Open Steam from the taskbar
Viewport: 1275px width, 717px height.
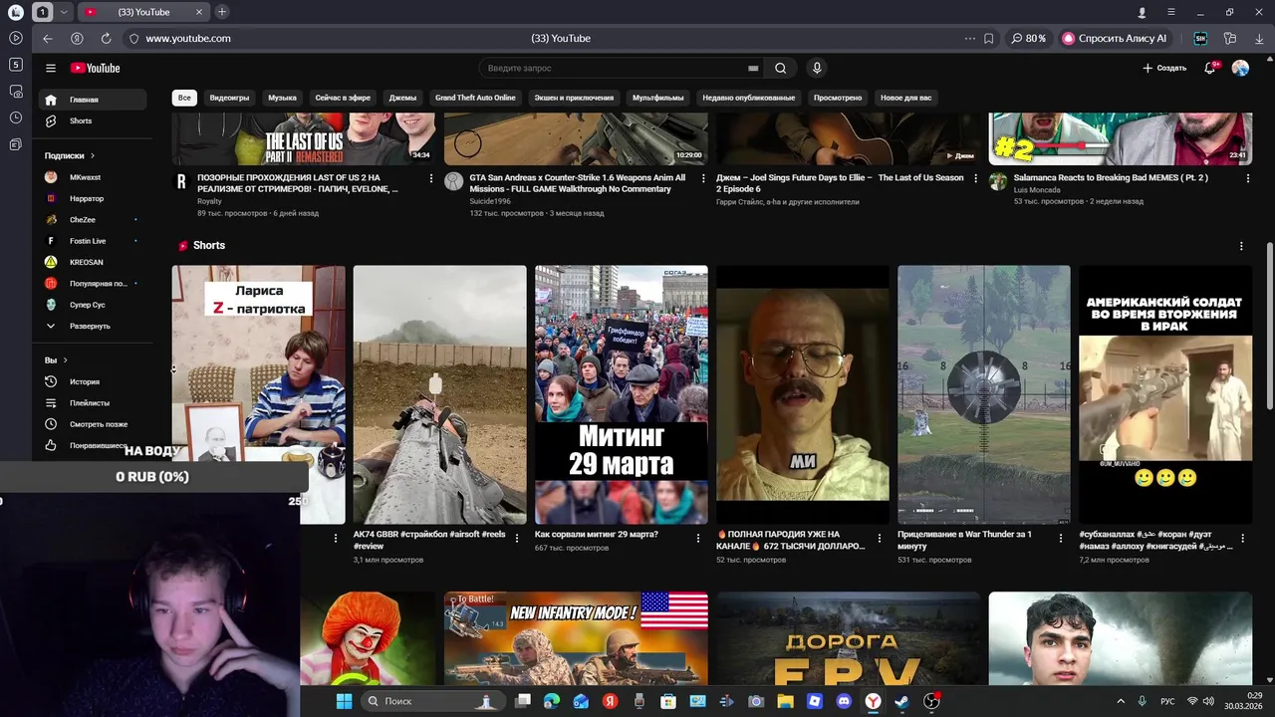pyautogui.click(x=901, y=701)
